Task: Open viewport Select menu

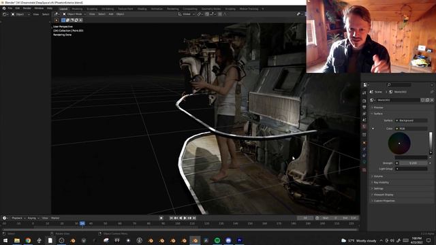Action: (102, 14)
